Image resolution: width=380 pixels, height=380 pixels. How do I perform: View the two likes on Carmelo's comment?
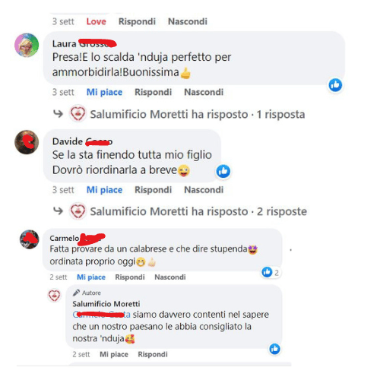coord(271,272)
